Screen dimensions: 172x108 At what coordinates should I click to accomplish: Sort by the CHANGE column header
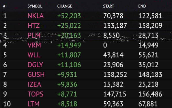(65, 6)
